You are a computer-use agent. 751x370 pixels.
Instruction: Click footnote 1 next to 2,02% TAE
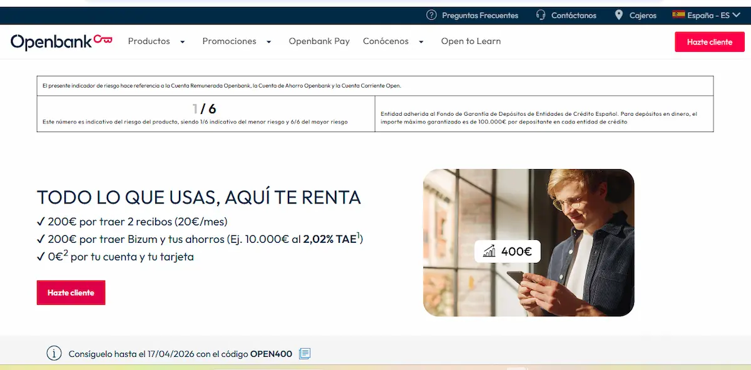coord(359,235)
